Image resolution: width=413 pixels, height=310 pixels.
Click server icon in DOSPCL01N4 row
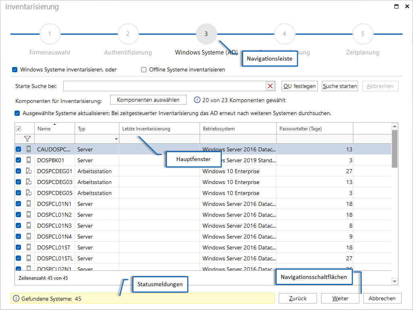coord(29,237)
